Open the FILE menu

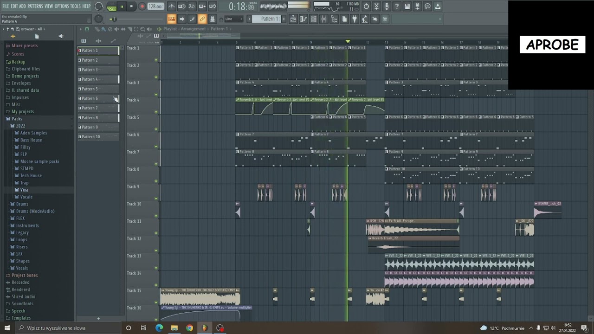coord(6,6)
